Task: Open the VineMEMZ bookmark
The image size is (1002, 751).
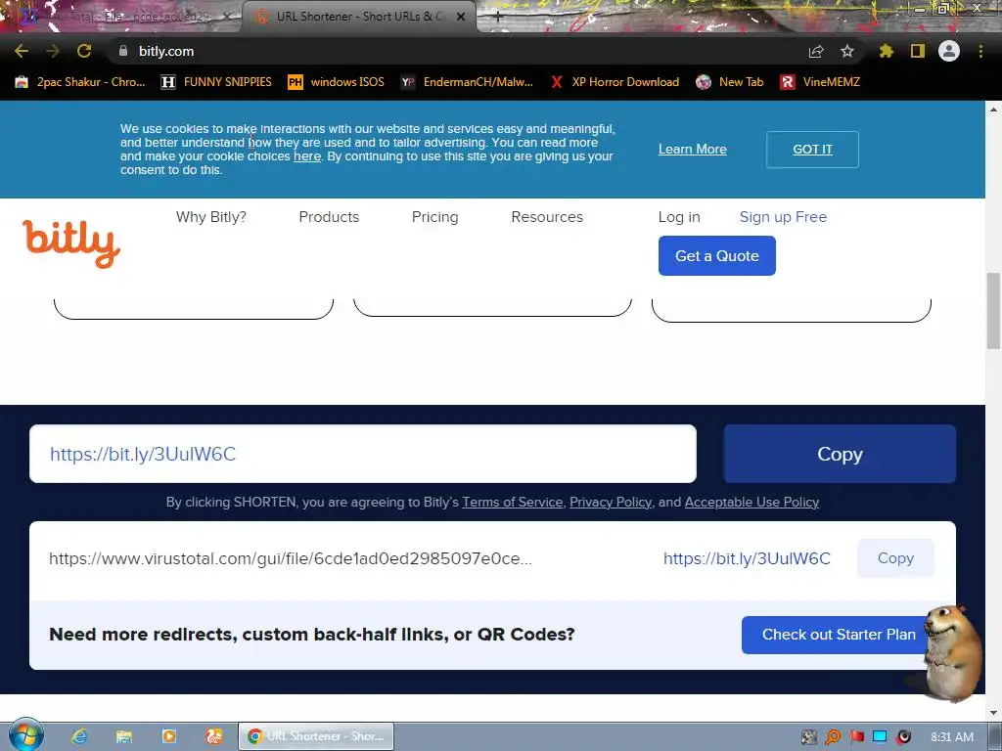Action: coord(821,82)
